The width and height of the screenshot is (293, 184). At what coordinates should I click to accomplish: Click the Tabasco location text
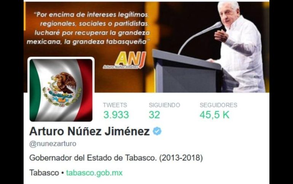tap(44, 173)
